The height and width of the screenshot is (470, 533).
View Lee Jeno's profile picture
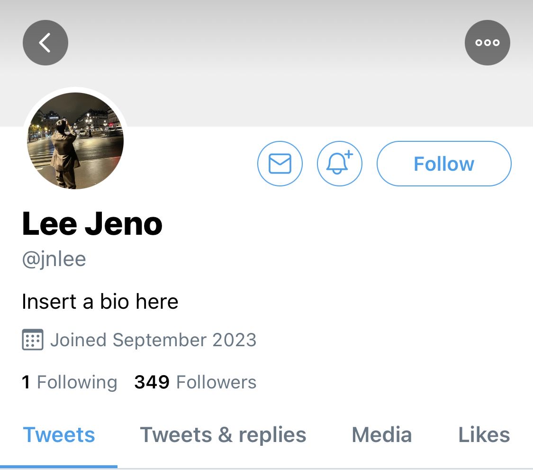click(x=75, y=140)
